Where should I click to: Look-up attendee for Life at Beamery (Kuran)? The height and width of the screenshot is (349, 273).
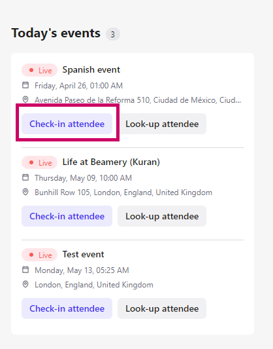point(162,216)
